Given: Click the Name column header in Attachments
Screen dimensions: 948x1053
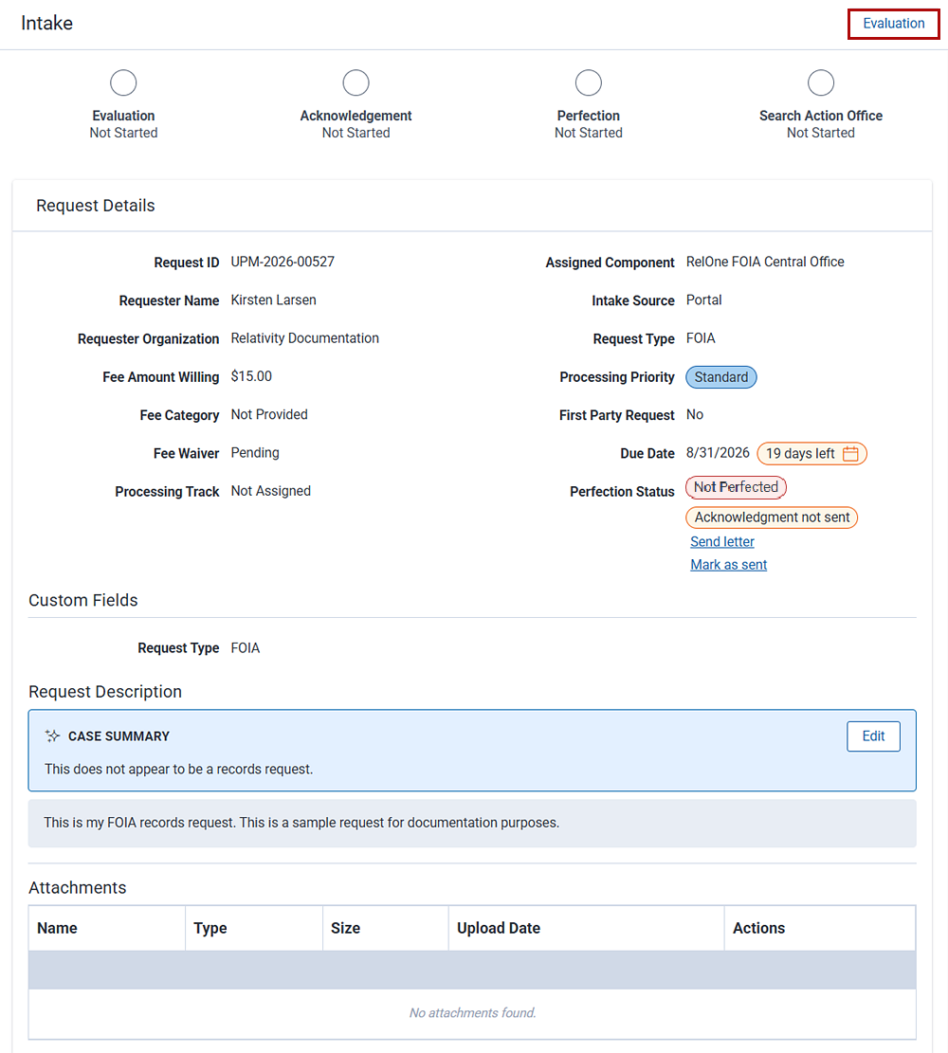Looking at the screenshot, I should (107, 928).
